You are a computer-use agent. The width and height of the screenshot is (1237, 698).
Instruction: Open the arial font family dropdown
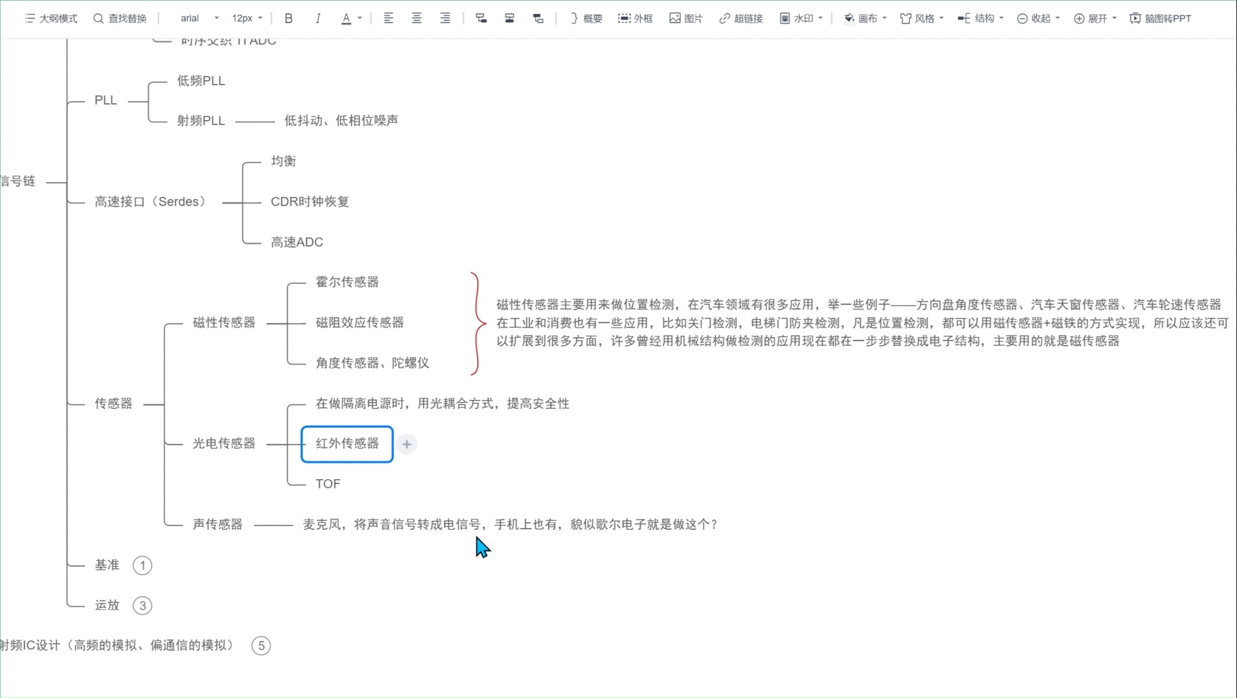click(x=199, y=18)
